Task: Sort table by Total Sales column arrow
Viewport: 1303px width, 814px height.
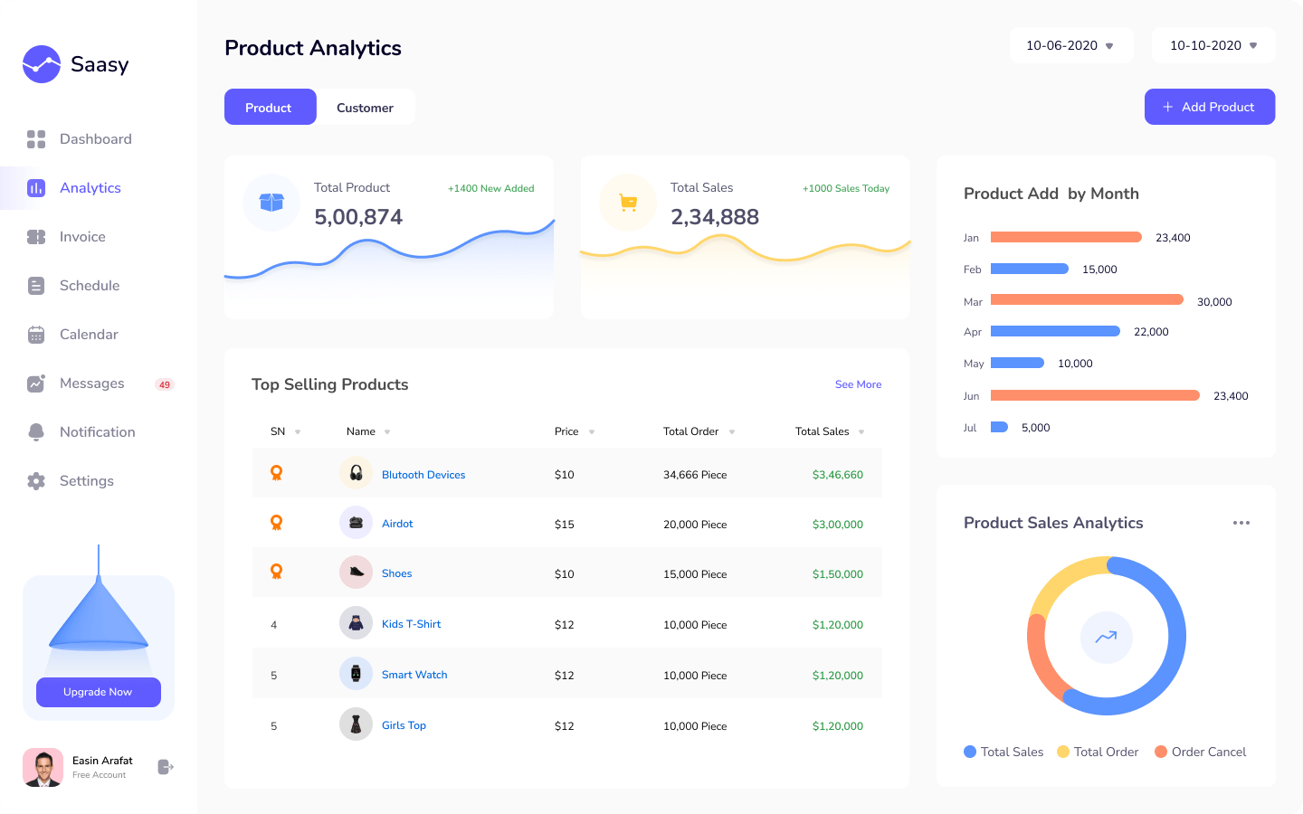Action: pyautogui.click(x=861, y=432)
